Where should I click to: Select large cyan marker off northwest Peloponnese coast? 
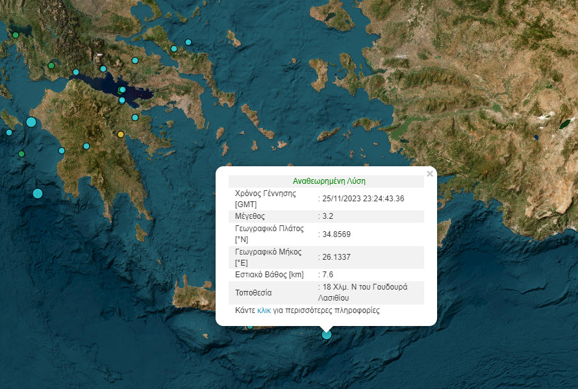(31, 122)
